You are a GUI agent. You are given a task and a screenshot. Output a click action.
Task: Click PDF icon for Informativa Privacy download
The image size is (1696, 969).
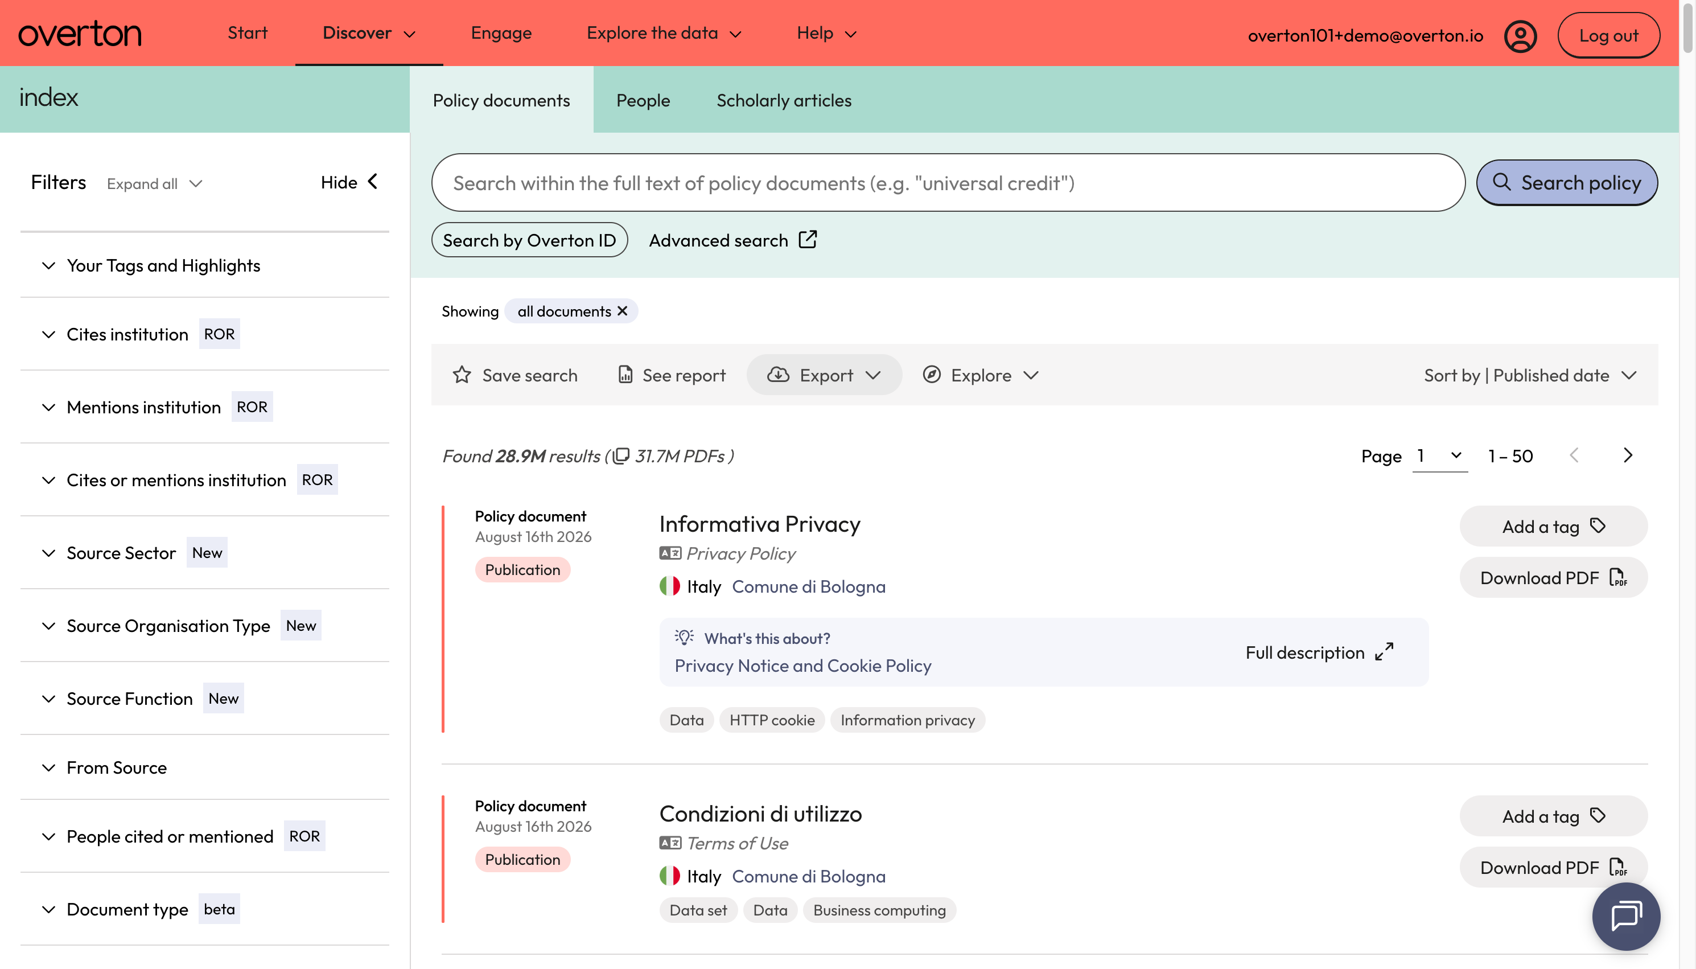(1617, 577)
